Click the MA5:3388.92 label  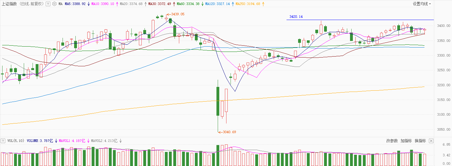pos(75,4)
